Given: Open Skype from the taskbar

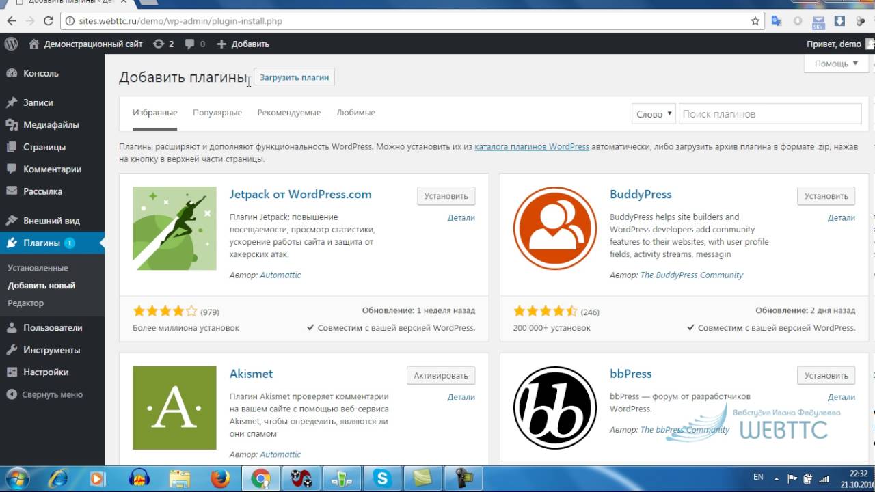Looking at the screenshot, I should 382,478.
